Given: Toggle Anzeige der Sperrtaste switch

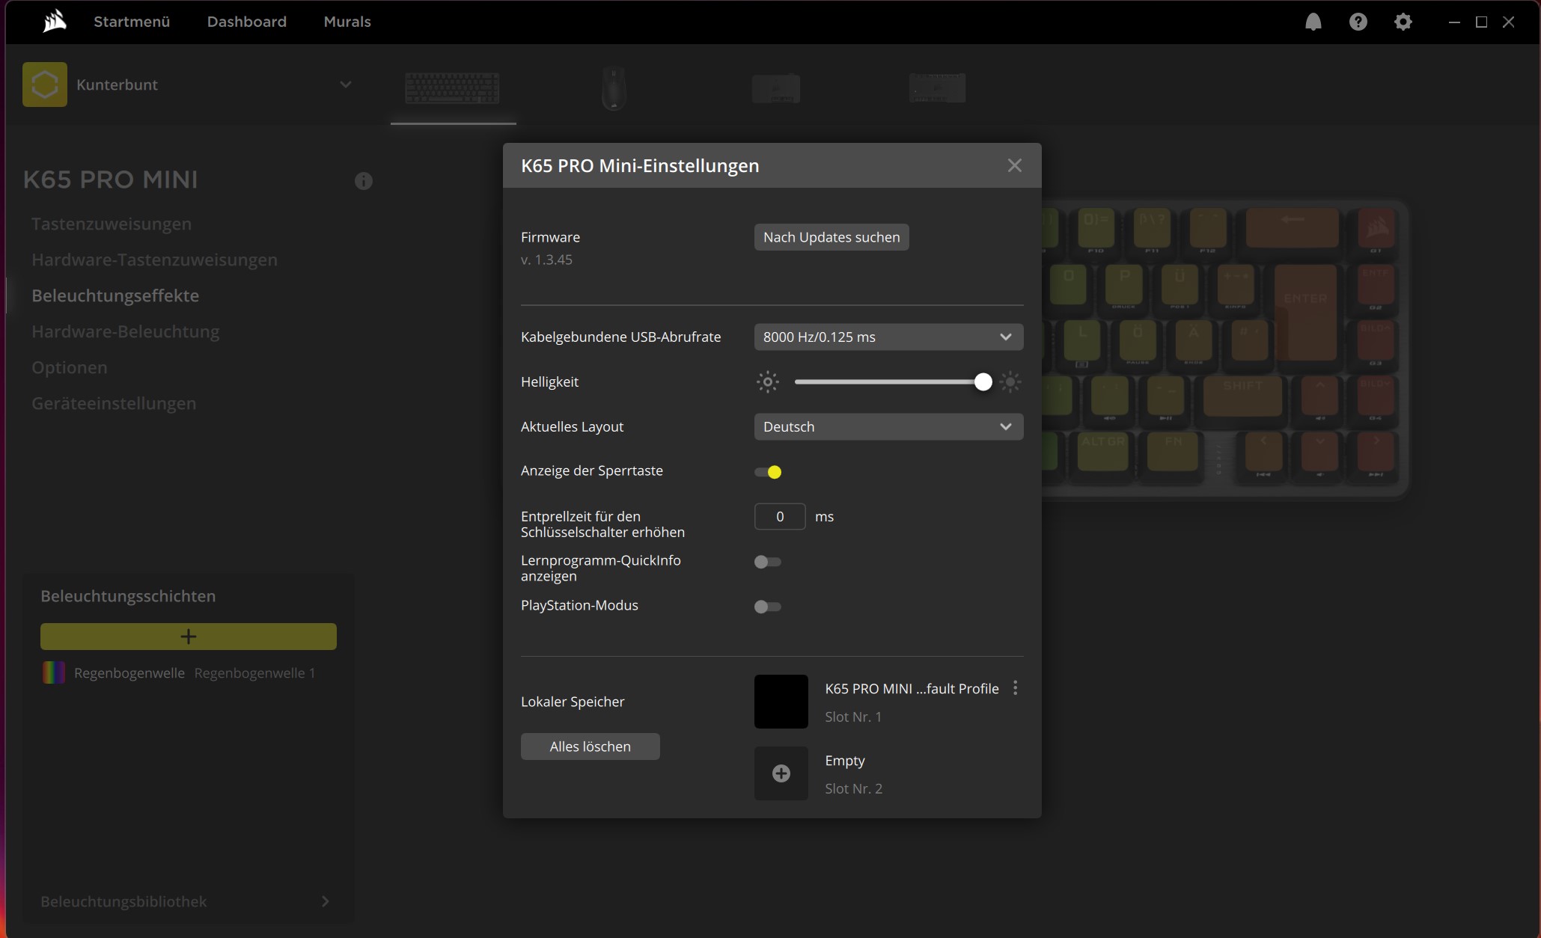Looking at the screenshot, I should click(768, 472).
